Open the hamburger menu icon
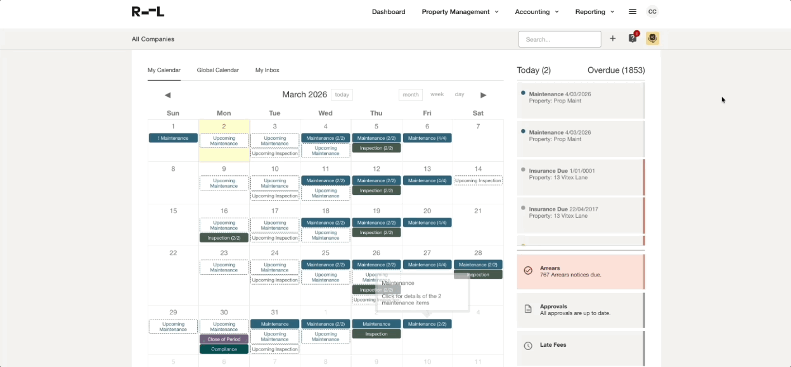The height and width of the screenshot is (367, 791). pos(632,11)
